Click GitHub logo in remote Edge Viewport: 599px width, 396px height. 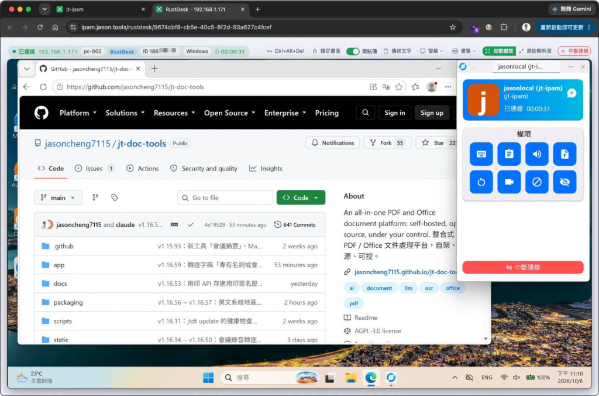(x=42, y=113)
